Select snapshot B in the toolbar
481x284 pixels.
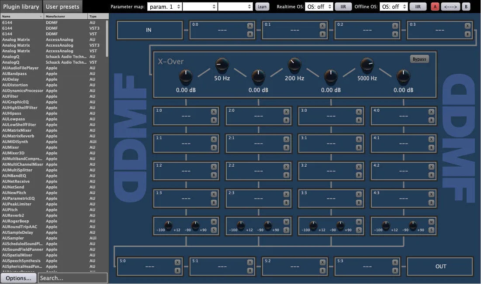[x=465, y=7]
